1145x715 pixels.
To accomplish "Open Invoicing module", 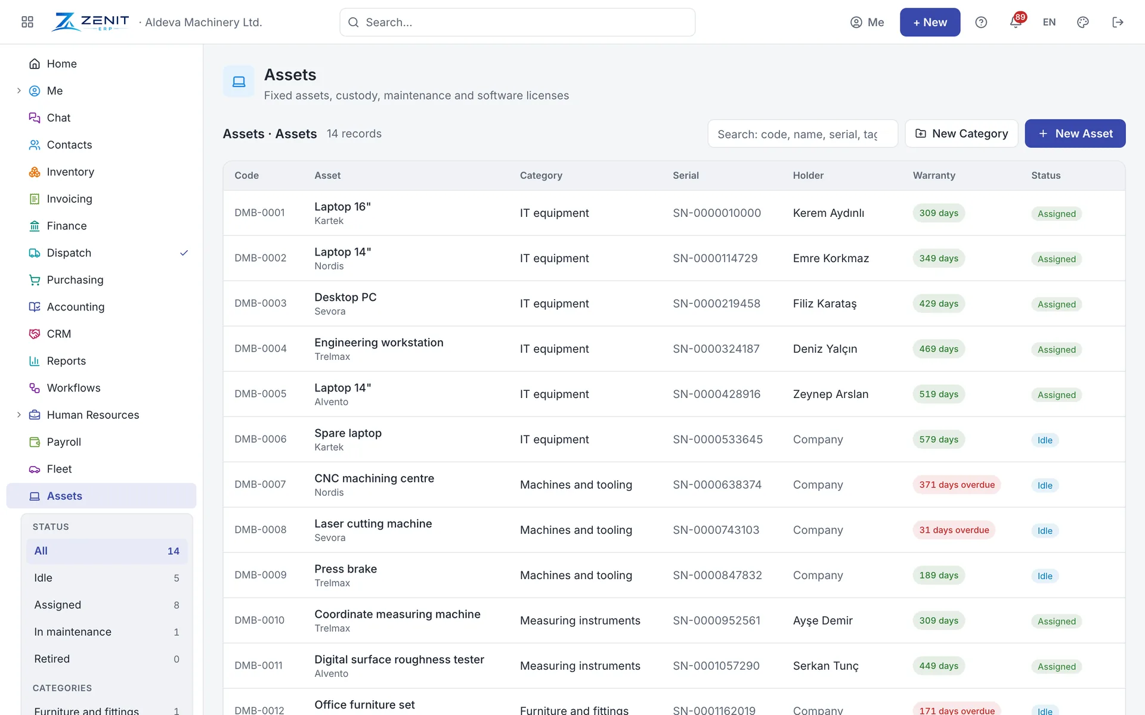I will point(101,199).
